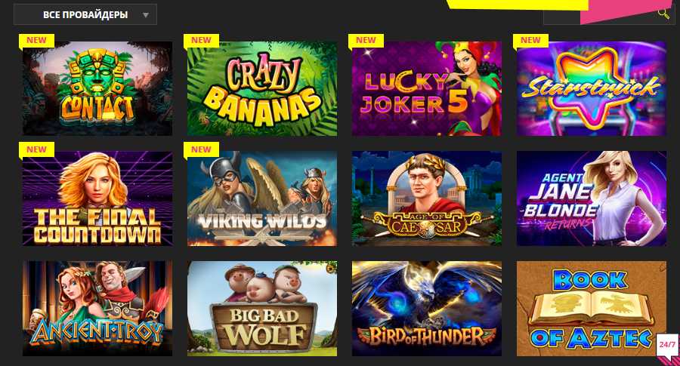Click the NEW badge on Viking Wilds
Image resolution: width=680 pixels, height=366 pixels.
tap(201, 149)
